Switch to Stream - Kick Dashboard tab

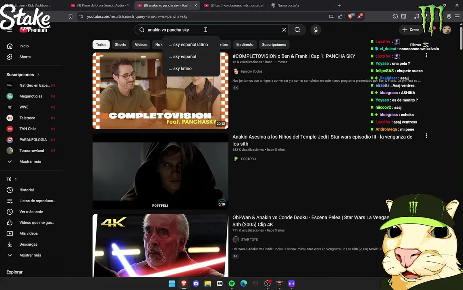[33, 5]
